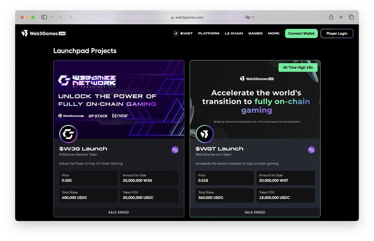This screenshot has width=374, height=241.
Task: Click the chain icon on $W3G card
Action: pyautogui.click(x=175, y=150)
